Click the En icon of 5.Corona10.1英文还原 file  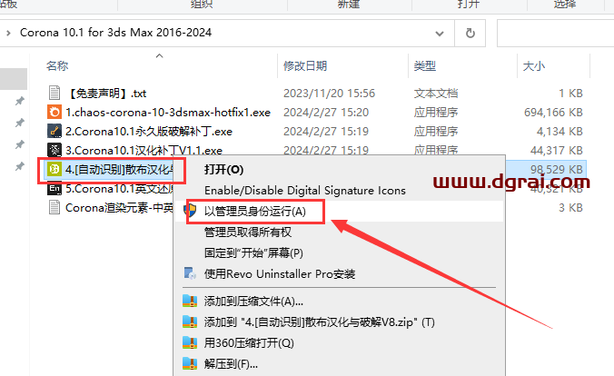54,189
